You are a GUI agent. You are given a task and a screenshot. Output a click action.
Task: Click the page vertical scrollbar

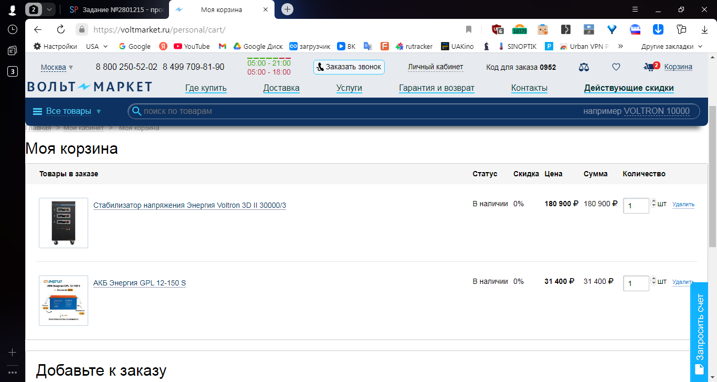click(x=712, y=176)
